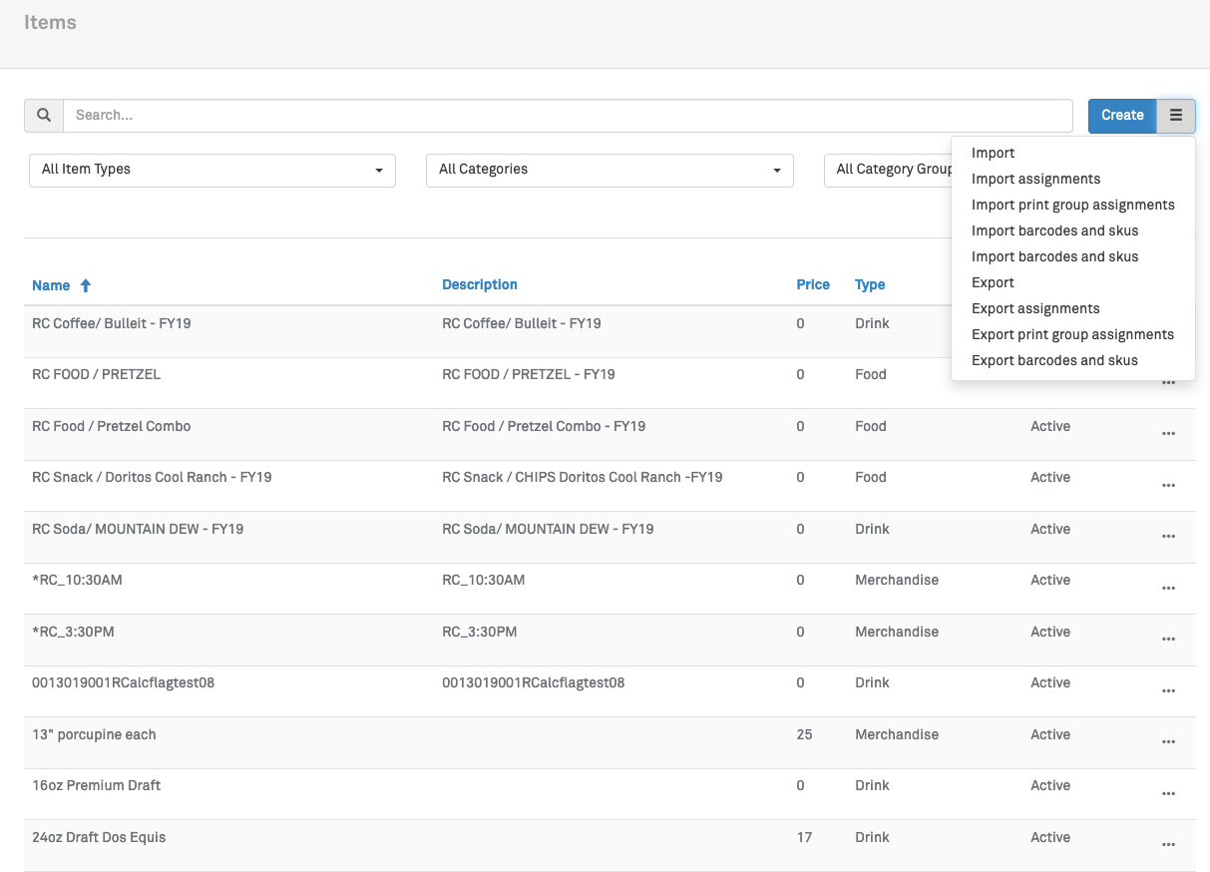
Task: Open row actions for RC Soda/ MOUNTAIN DEW
Action: click(1168, 537)
